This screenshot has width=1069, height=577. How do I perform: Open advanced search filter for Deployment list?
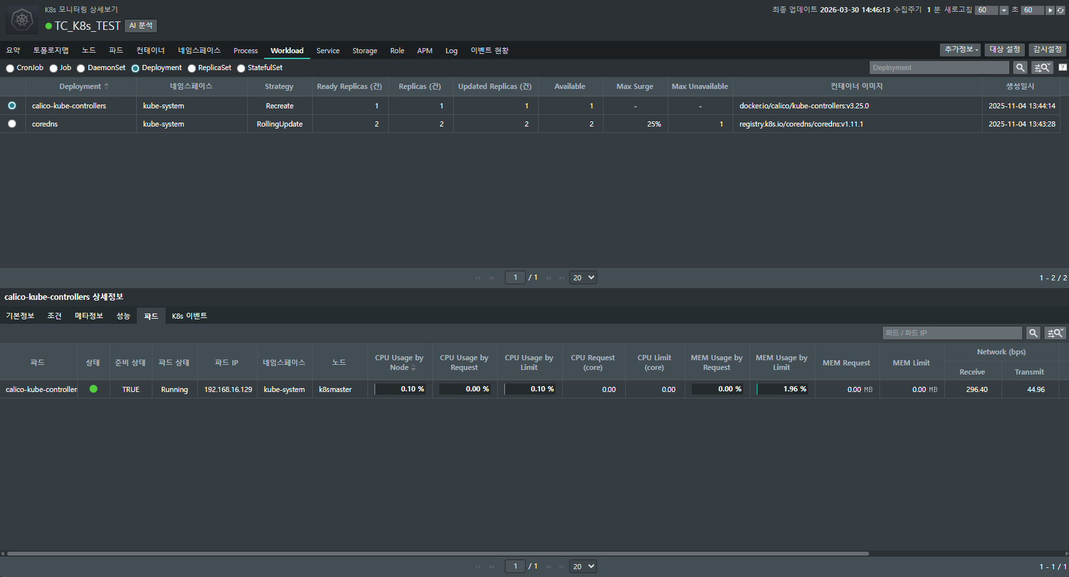tap(1042, 68)
